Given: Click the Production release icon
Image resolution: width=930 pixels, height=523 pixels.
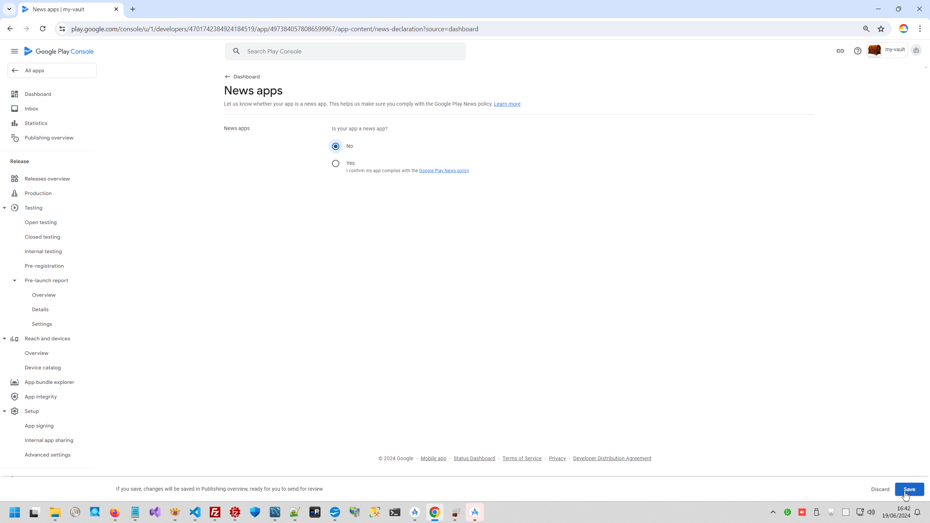Looking at the screenshot, I should coord(15,193).
